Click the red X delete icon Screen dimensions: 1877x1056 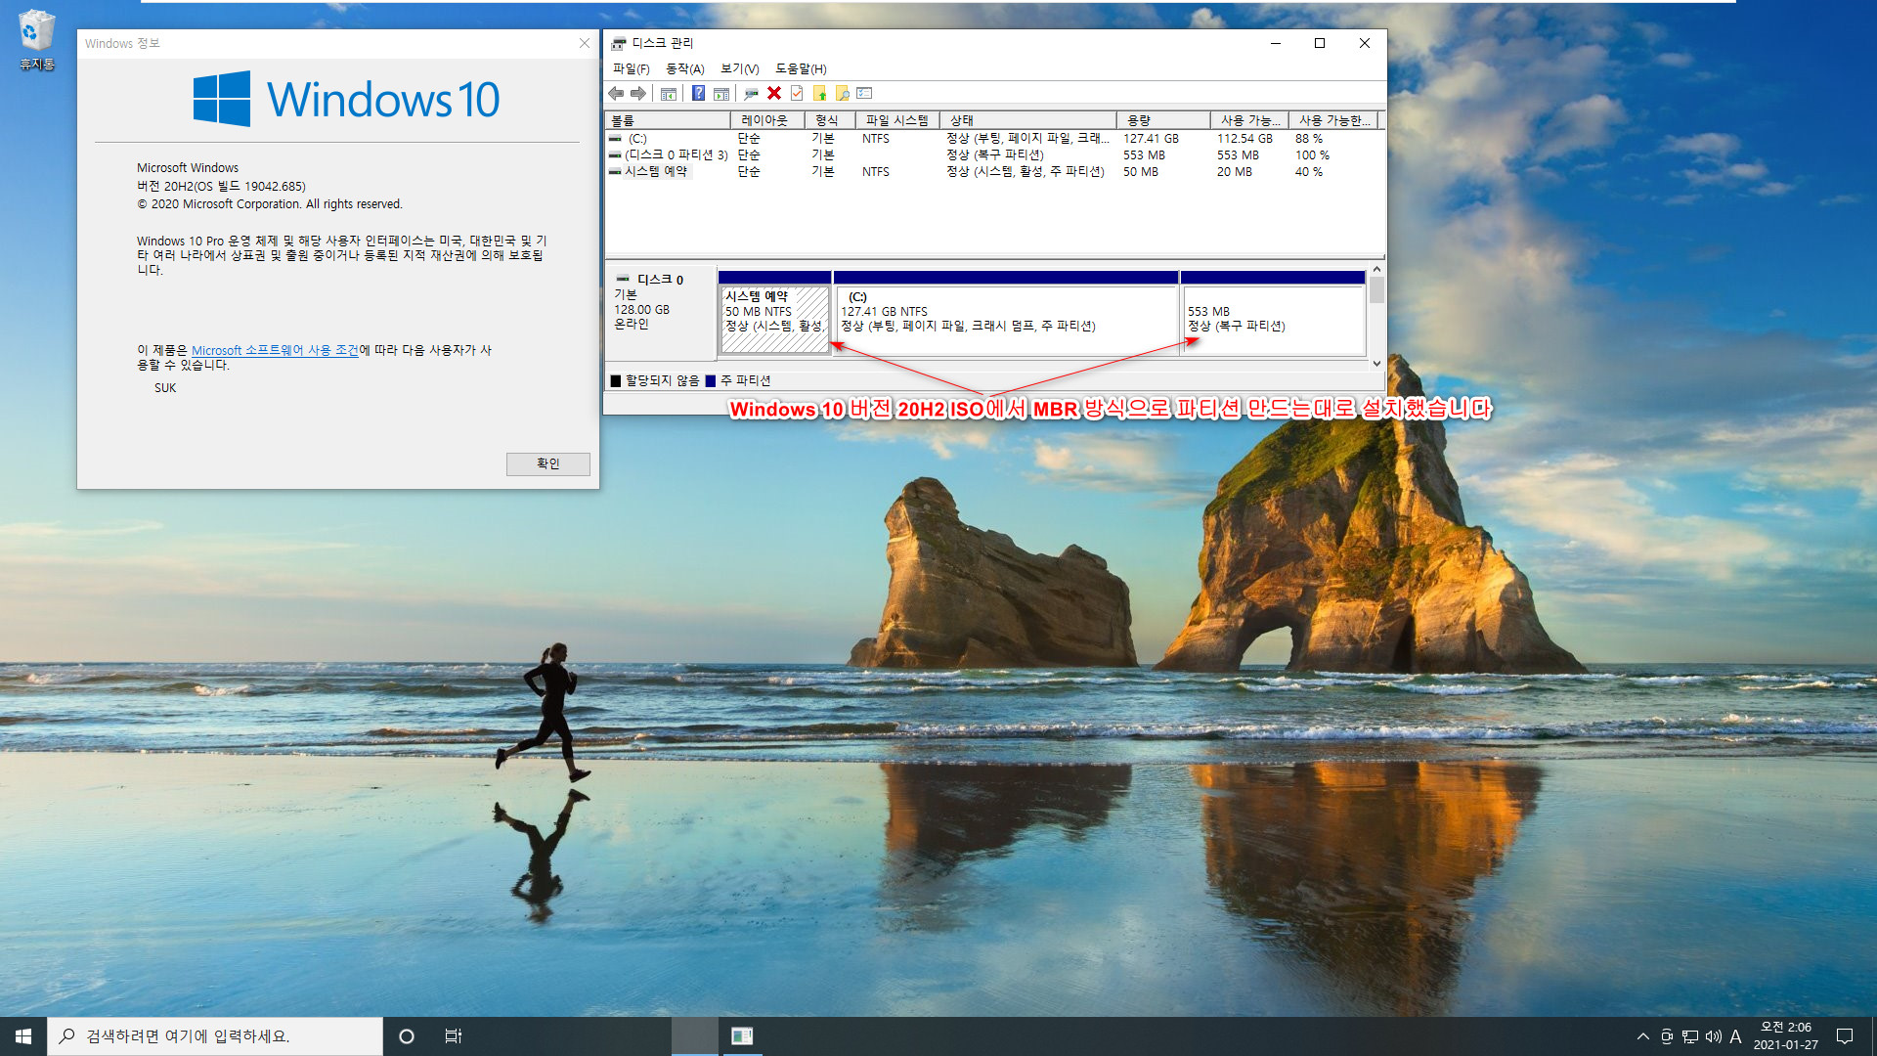[774, 93]
